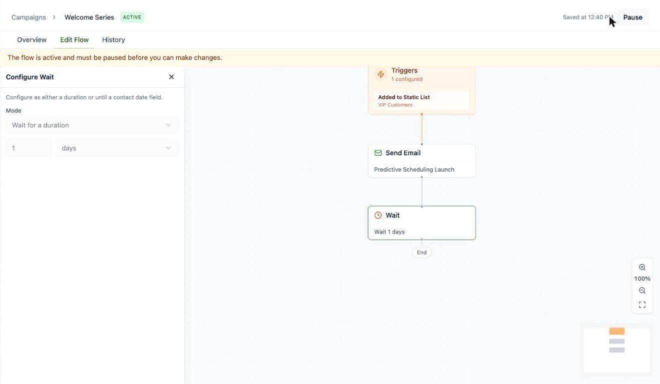Click the End node
The image size is (660, 384).
point(422,252)
